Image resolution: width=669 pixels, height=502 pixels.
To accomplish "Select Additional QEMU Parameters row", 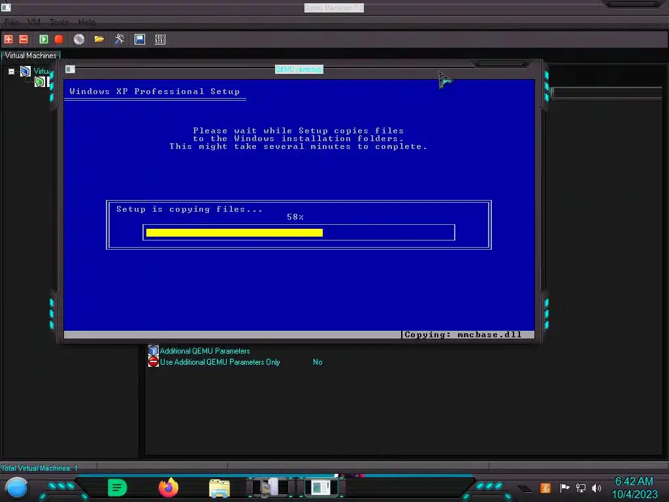I will pos(204,351).
